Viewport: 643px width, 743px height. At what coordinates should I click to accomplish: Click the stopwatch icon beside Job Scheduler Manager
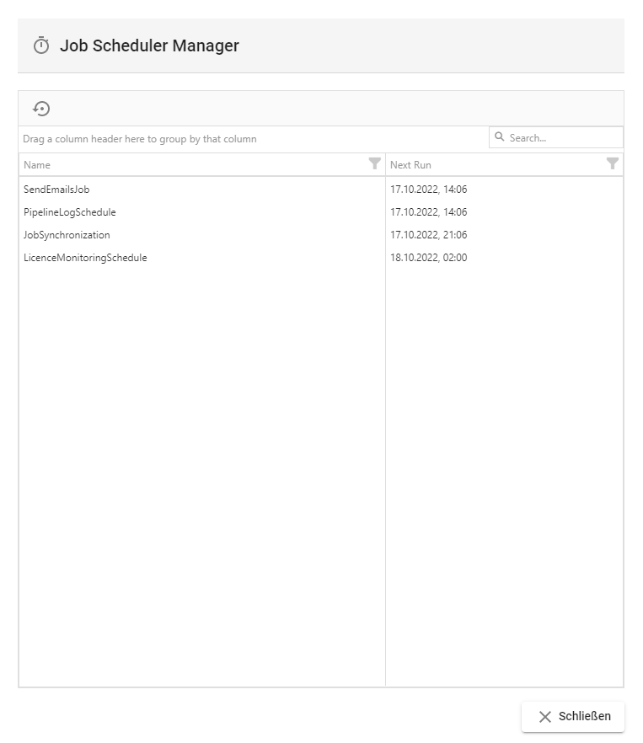[41, 45]
